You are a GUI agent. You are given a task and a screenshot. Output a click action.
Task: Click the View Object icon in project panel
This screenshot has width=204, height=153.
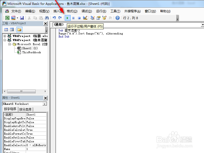(x=12, y=30)
